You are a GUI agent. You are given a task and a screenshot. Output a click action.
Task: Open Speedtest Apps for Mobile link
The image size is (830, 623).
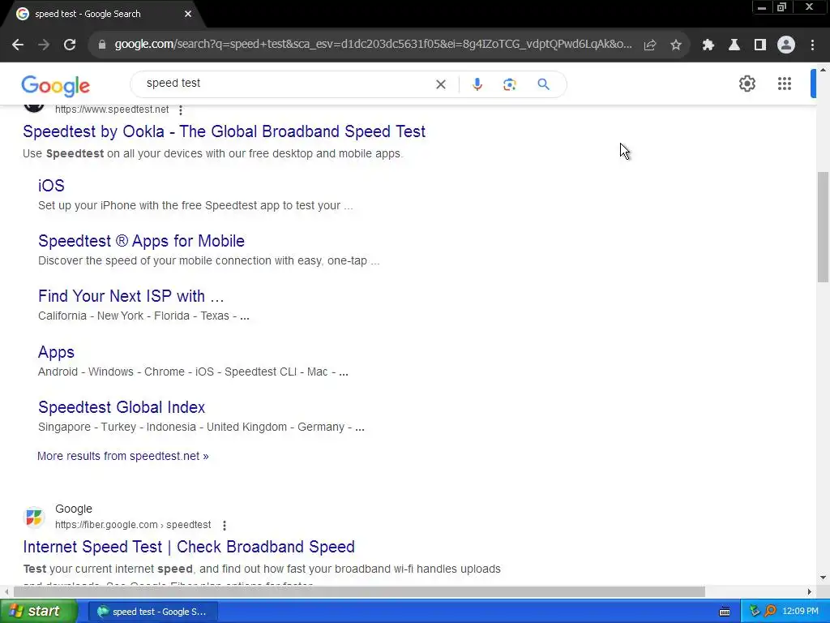[x=141, y=241]
